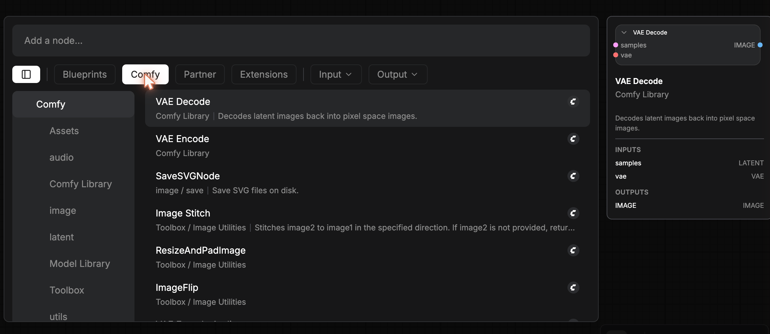Image resolution: width=770 pixels, height=334 pixels.
Task: Click Comfy Library subtitle in details panel
Action: pyautogui.click(x=642, y=95)
